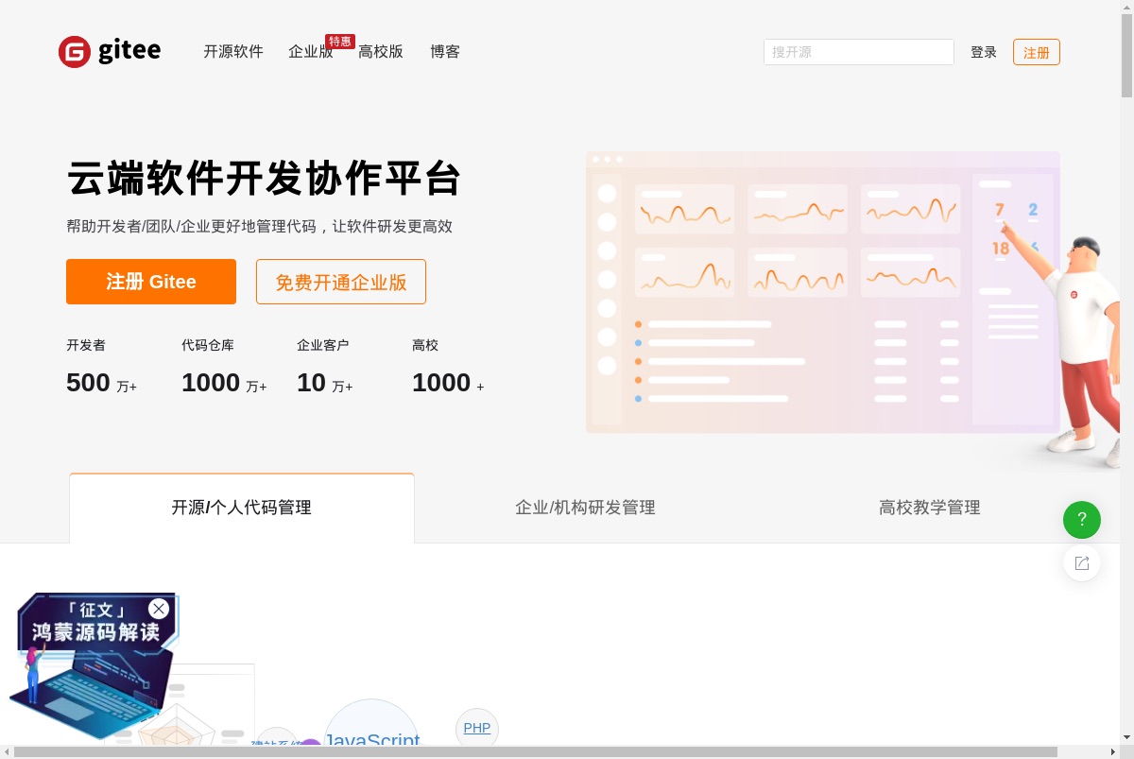Viewport: 1134px width, 759px height.
Task: Select the 开源/个人代码管理 tab
Action: coord(242,508)
